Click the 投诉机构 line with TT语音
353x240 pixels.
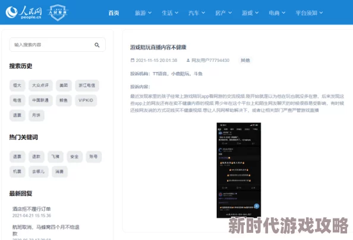(x=166, y=74)
